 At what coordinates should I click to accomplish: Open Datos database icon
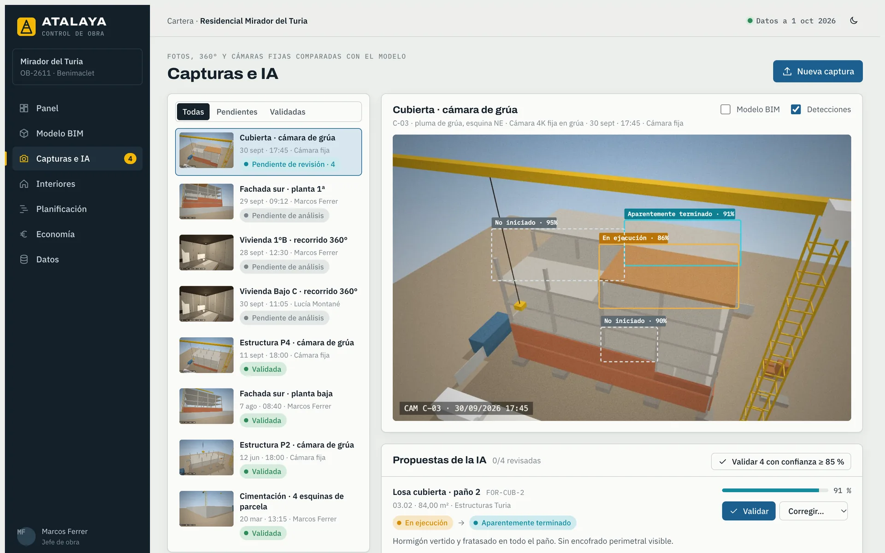point(24,259)
